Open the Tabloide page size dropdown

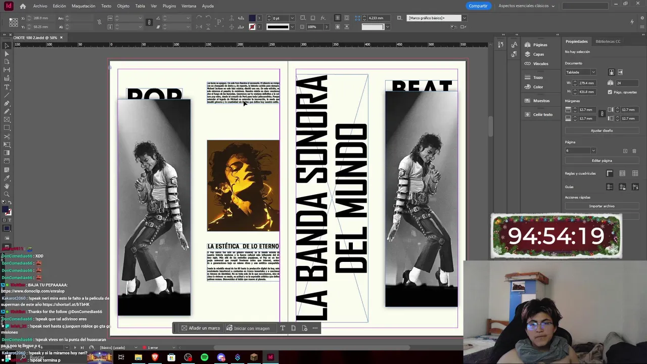581,72
